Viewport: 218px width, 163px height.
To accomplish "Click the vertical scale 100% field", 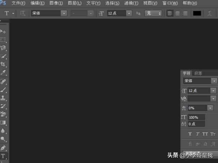I will (196, 117).
